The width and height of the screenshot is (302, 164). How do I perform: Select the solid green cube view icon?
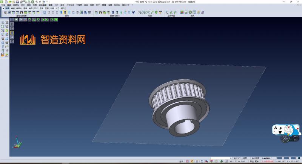56,20
